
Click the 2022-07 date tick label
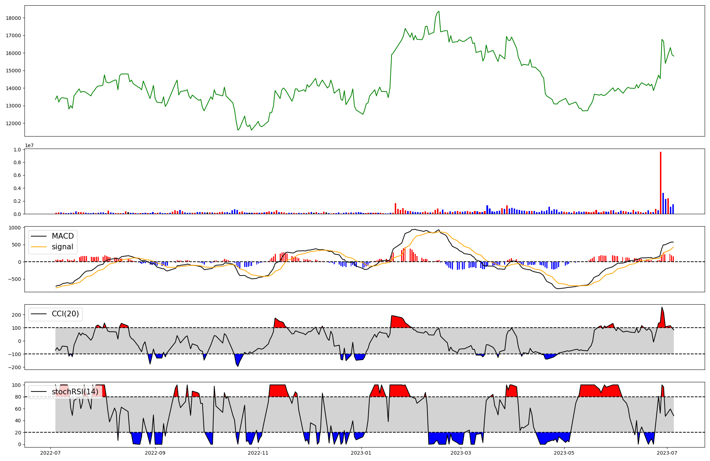[x=50, y=453]
